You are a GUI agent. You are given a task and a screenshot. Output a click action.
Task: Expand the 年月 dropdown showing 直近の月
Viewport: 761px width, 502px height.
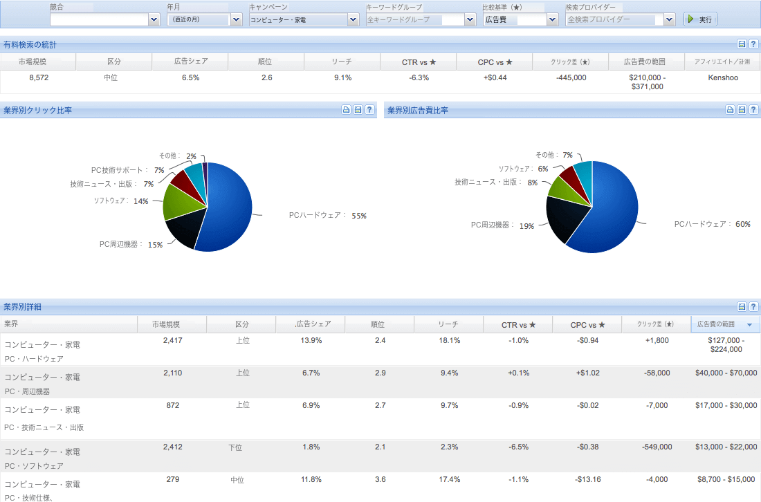point(237,20)
